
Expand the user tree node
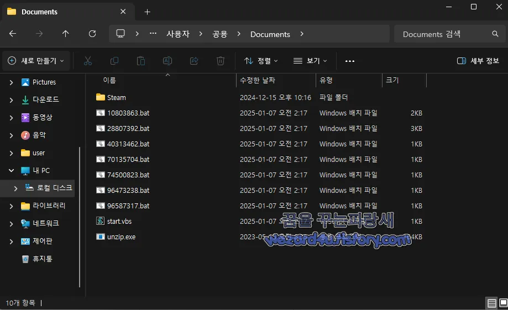[x=12, y=153]
